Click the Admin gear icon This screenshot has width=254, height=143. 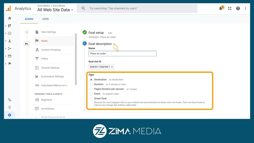(x=10, y=115)
